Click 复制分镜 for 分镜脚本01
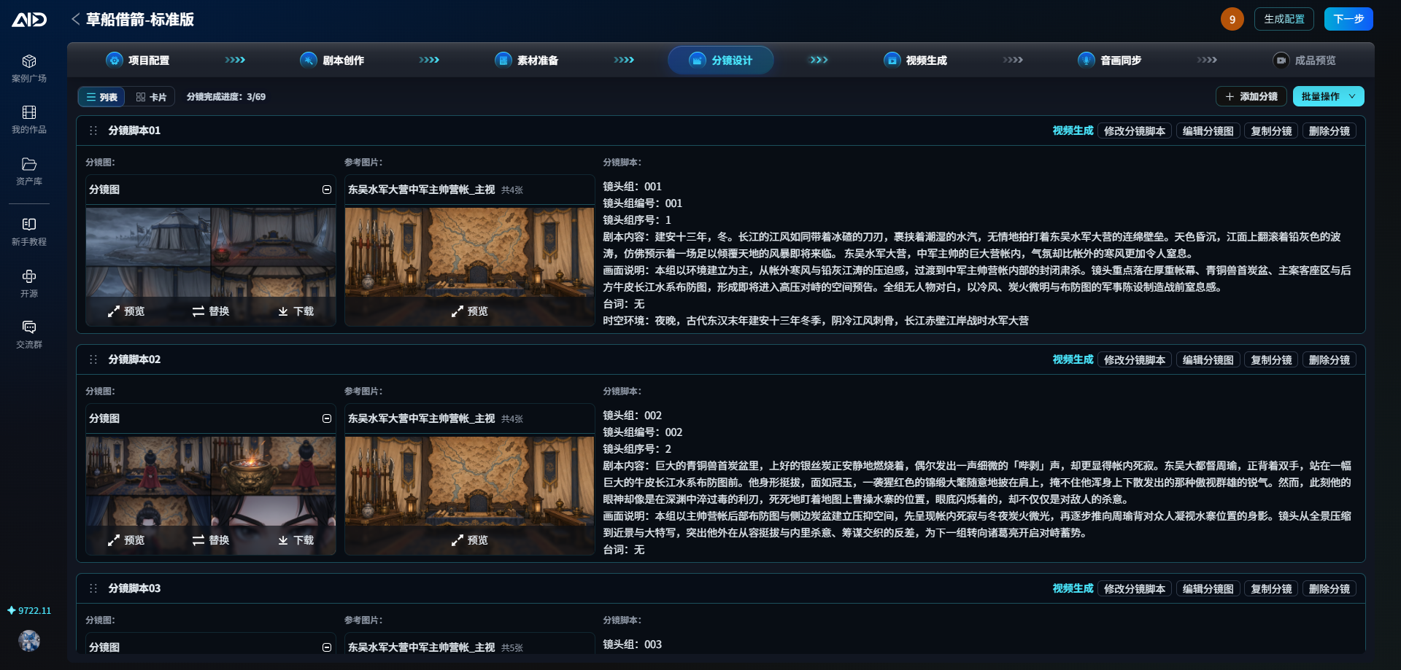1401x670 pixels. click(x=1271, y=131)
